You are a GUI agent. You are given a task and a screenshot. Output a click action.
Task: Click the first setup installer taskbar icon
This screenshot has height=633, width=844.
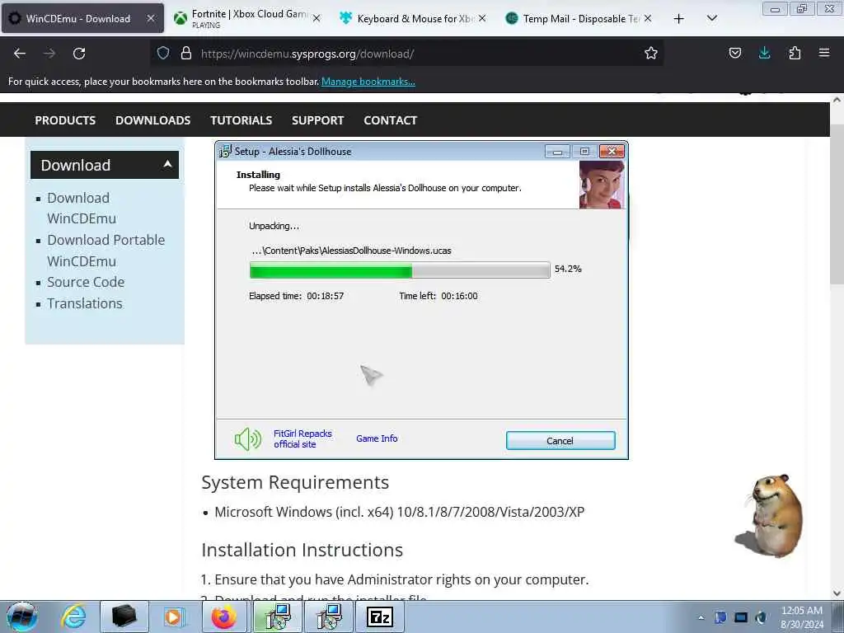(x=278, y=617)
